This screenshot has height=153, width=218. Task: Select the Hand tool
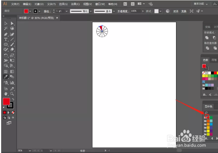tap(6, 94)
